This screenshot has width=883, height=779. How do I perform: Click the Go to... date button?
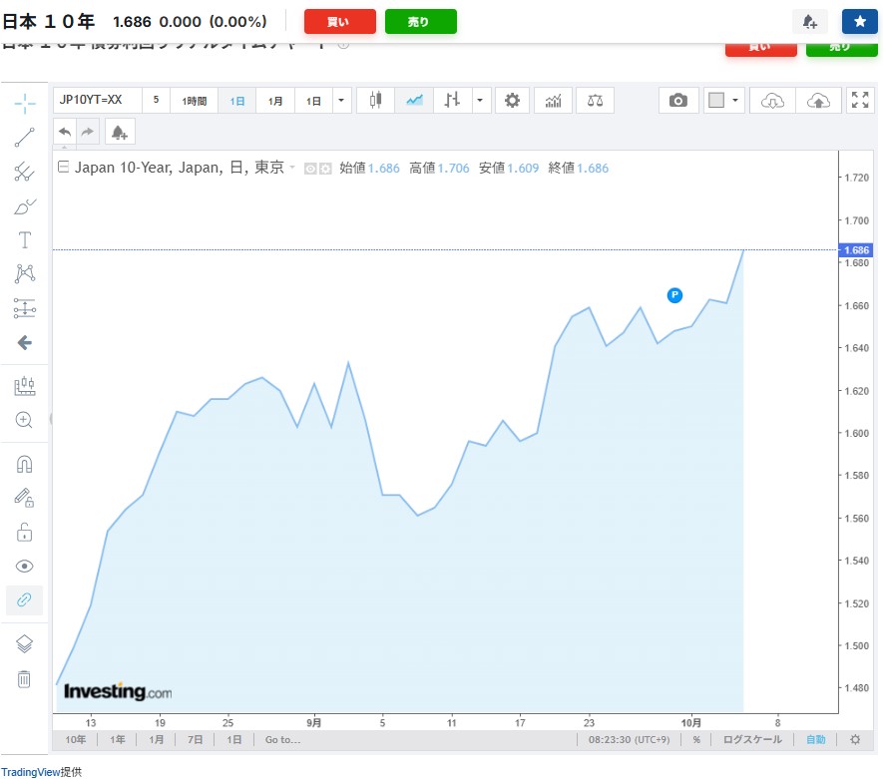coord(282,739)
